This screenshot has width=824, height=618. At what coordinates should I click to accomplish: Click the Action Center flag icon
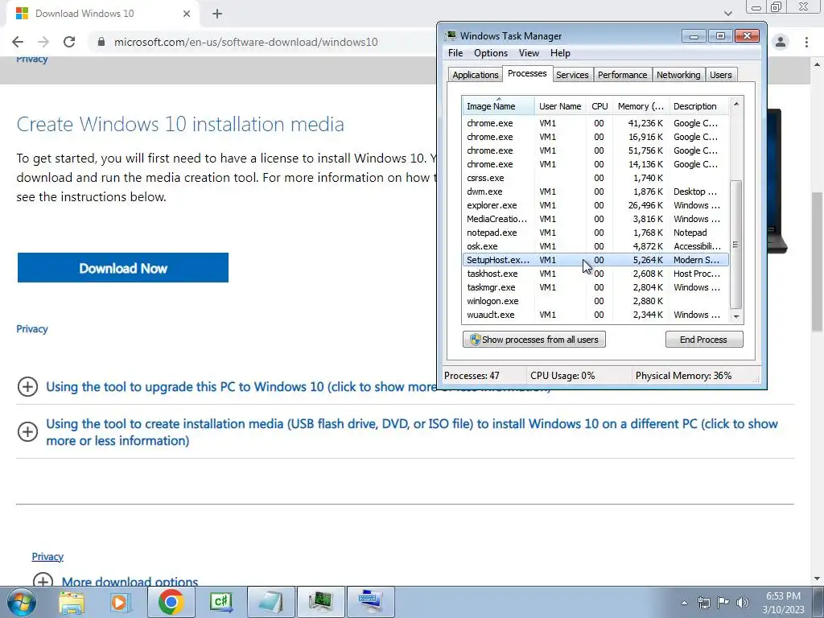pos(723,603)
